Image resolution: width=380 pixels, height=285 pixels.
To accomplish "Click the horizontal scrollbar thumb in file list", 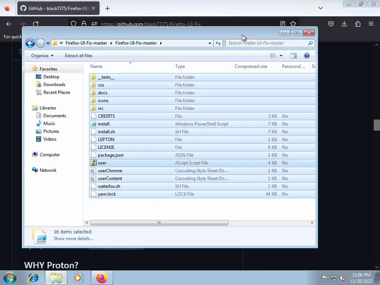I will pyautogui.click(x=159, y=223).
